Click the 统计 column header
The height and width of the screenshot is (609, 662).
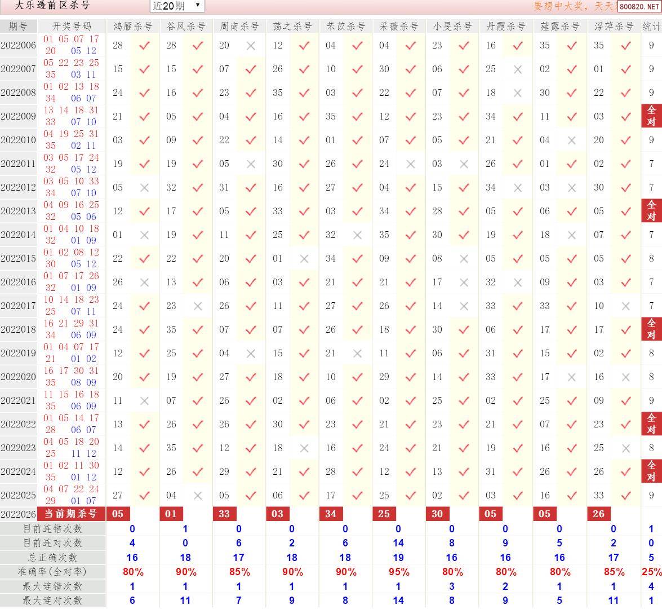tap(651, 27)
